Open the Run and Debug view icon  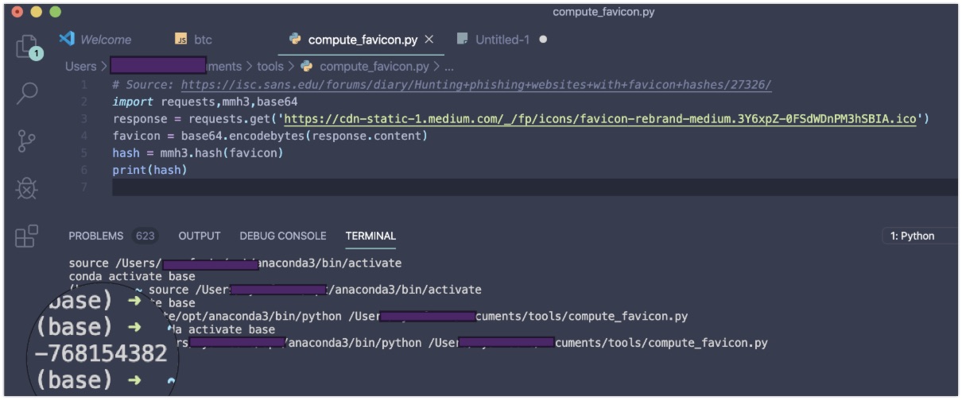pos(27,189)
